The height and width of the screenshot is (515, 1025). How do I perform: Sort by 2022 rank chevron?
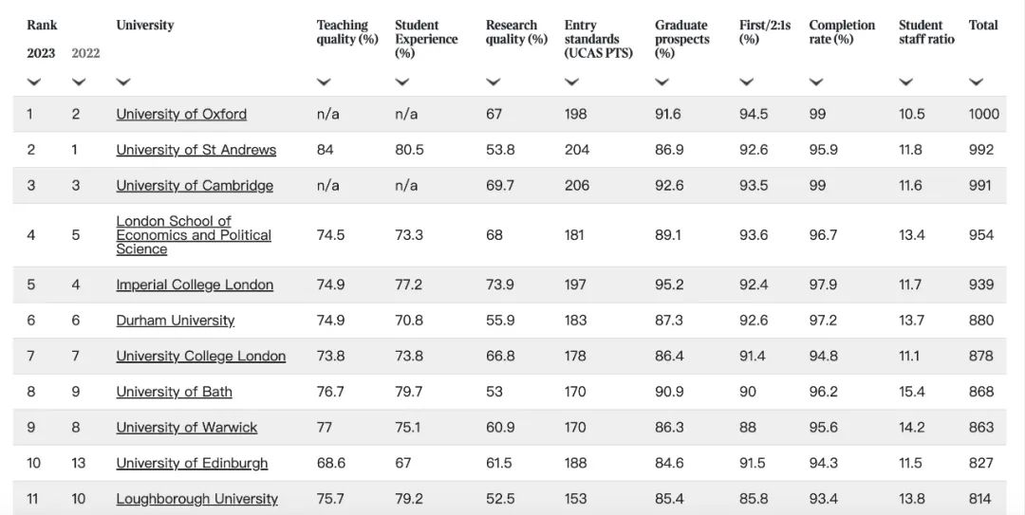[79, 83]
